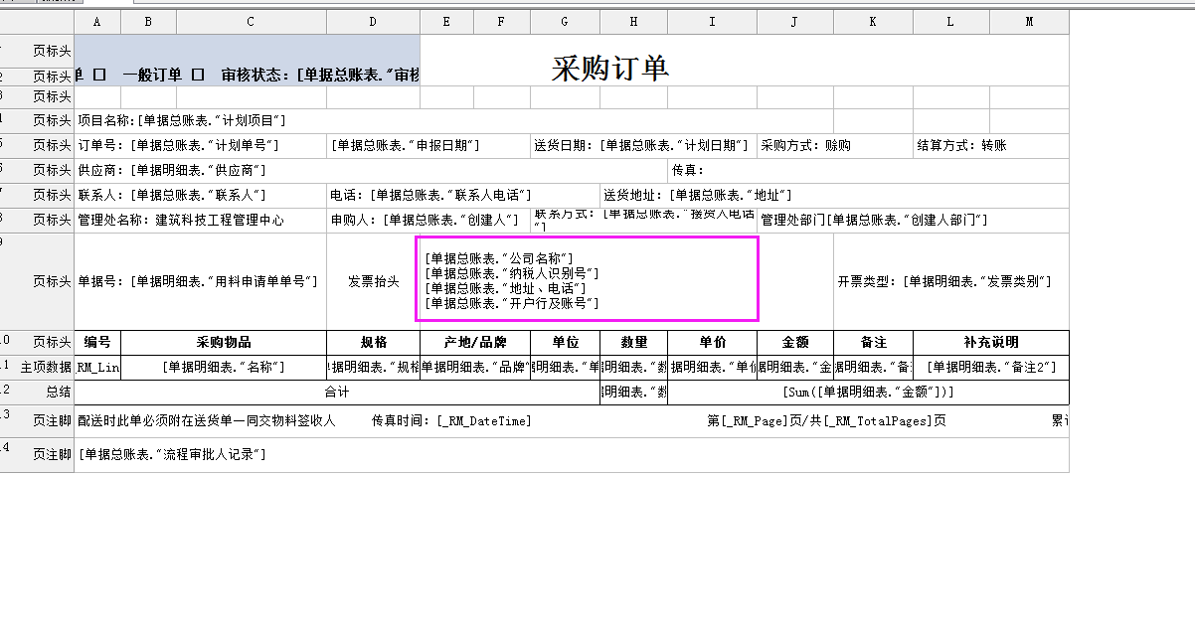Click the 采购订单 title cell

[610, 68]
